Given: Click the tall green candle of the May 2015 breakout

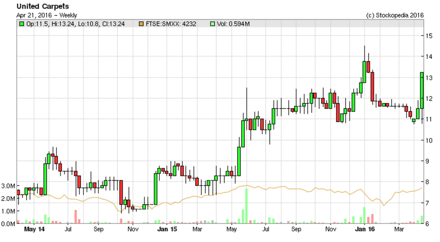Looking at the screenshot, I should click(243, 134).
